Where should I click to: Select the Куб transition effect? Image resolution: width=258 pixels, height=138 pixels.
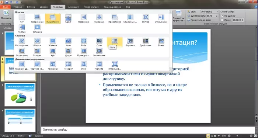[x=53, y=52]
